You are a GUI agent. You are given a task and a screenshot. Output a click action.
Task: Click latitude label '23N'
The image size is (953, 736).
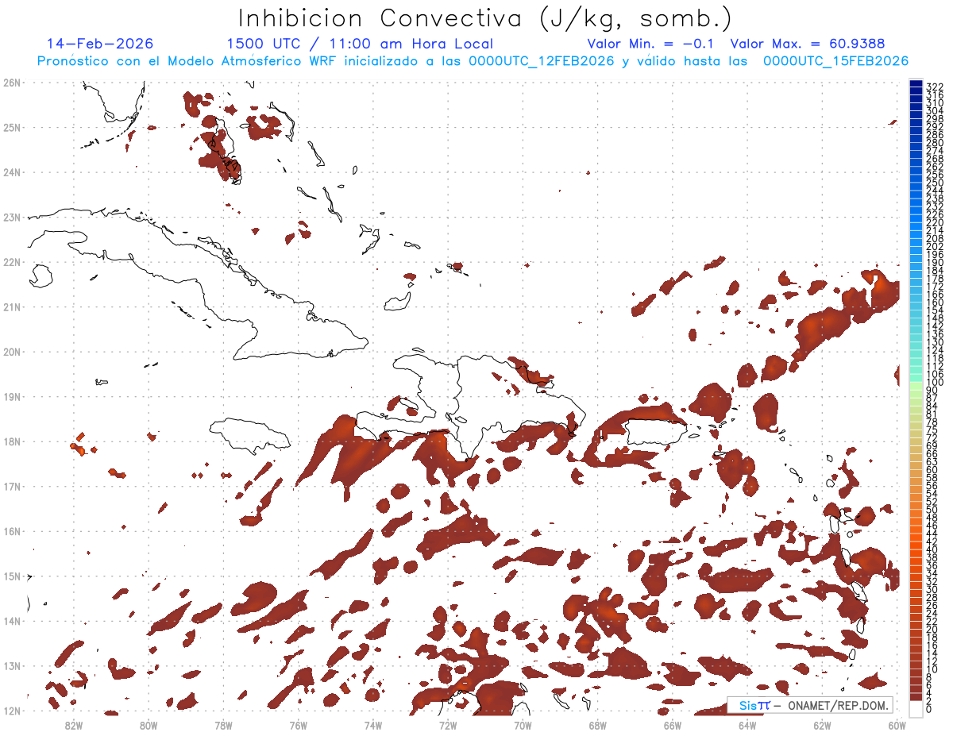(x=12, y=217)
